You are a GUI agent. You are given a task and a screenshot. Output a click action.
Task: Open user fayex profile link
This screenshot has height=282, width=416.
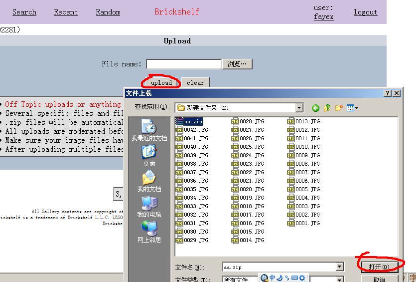coord(324,17)
